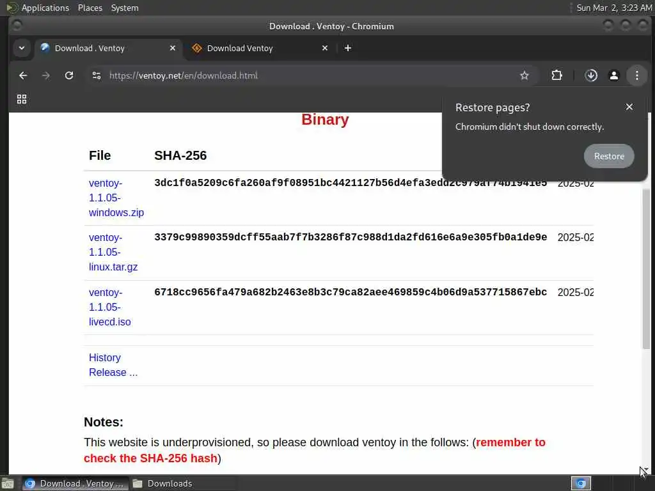Viewport: 655px width, 491px height.
Task: Click the 'File' column header
Action: click(x=100, y=155)
